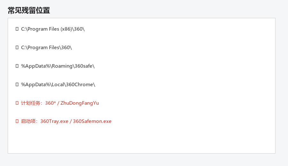Screen dimensions: 288x166
Task: Select the path C:\Program Files (x86)\360\
Action: tap(53, 29)
